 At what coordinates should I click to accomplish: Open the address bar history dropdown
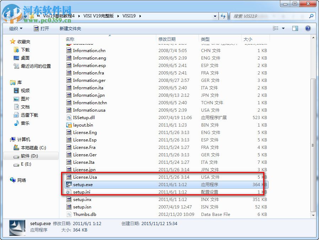tap(215, 16)
